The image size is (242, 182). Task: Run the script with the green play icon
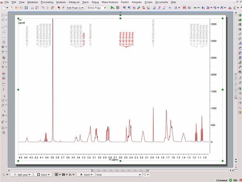pyautogui.click(x=112, y=7)
